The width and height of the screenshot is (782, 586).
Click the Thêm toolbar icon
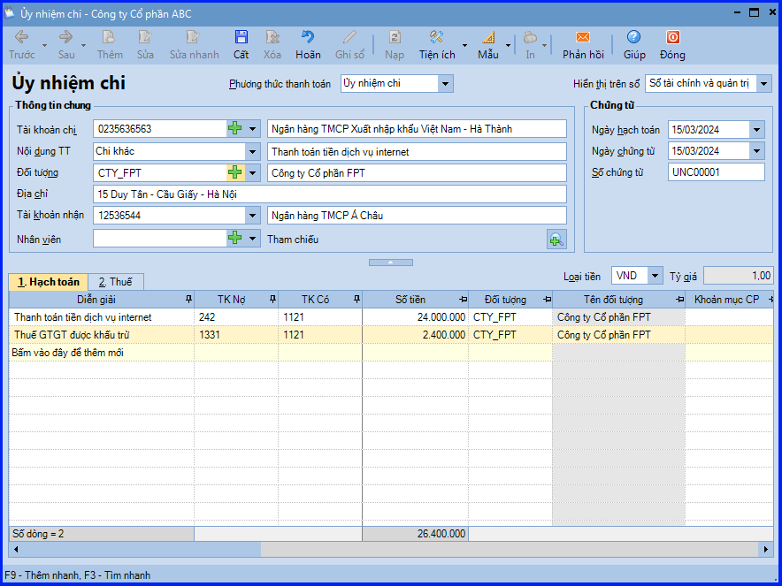pyautogui.click(x=109, y=44)
